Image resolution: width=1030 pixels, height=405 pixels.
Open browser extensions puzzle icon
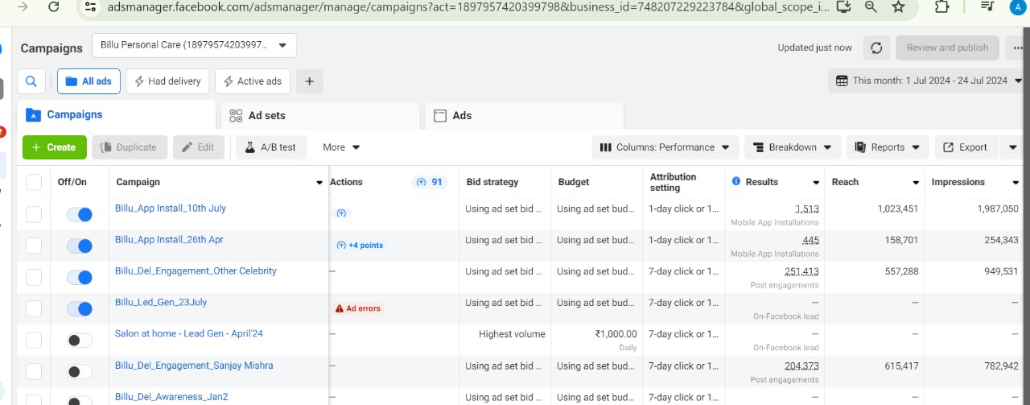click(942, 7)
